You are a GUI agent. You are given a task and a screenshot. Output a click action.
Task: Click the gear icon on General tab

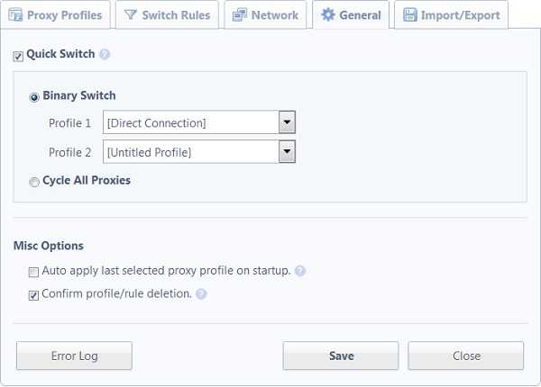click(328, 14)
